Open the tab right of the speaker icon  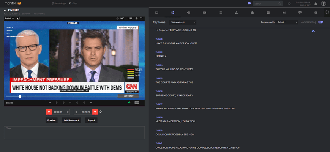click(204, 13)
